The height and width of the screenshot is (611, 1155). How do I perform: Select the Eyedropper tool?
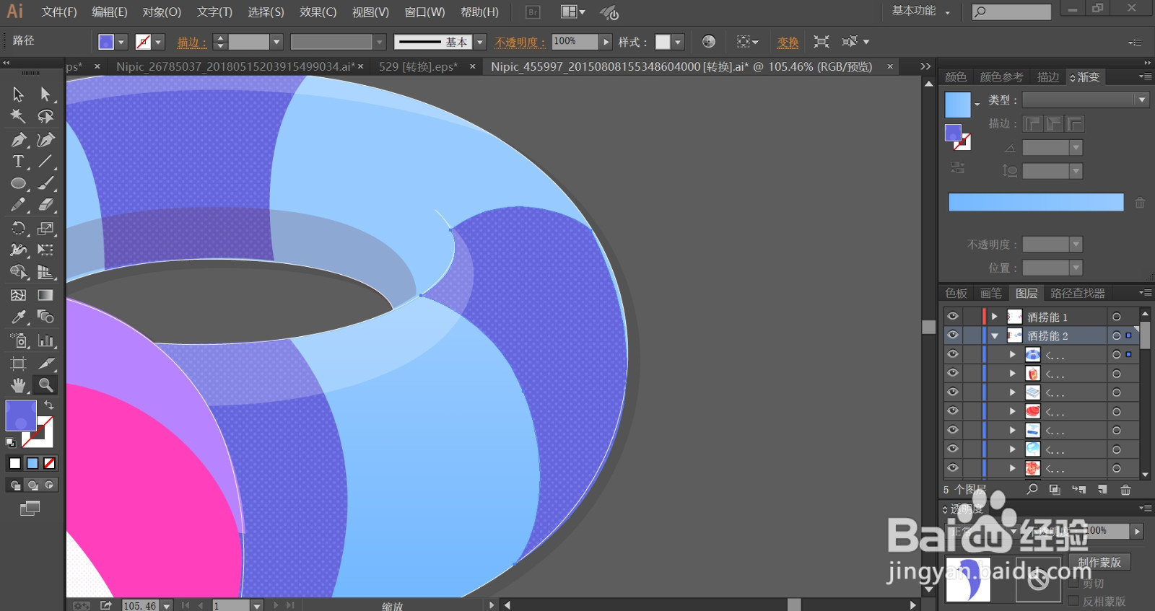(18, 317)
